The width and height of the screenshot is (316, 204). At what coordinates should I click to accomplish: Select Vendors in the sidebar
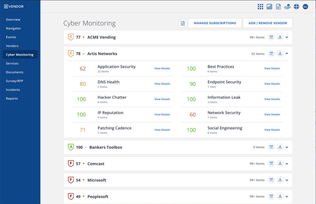[x=13, y=46]
